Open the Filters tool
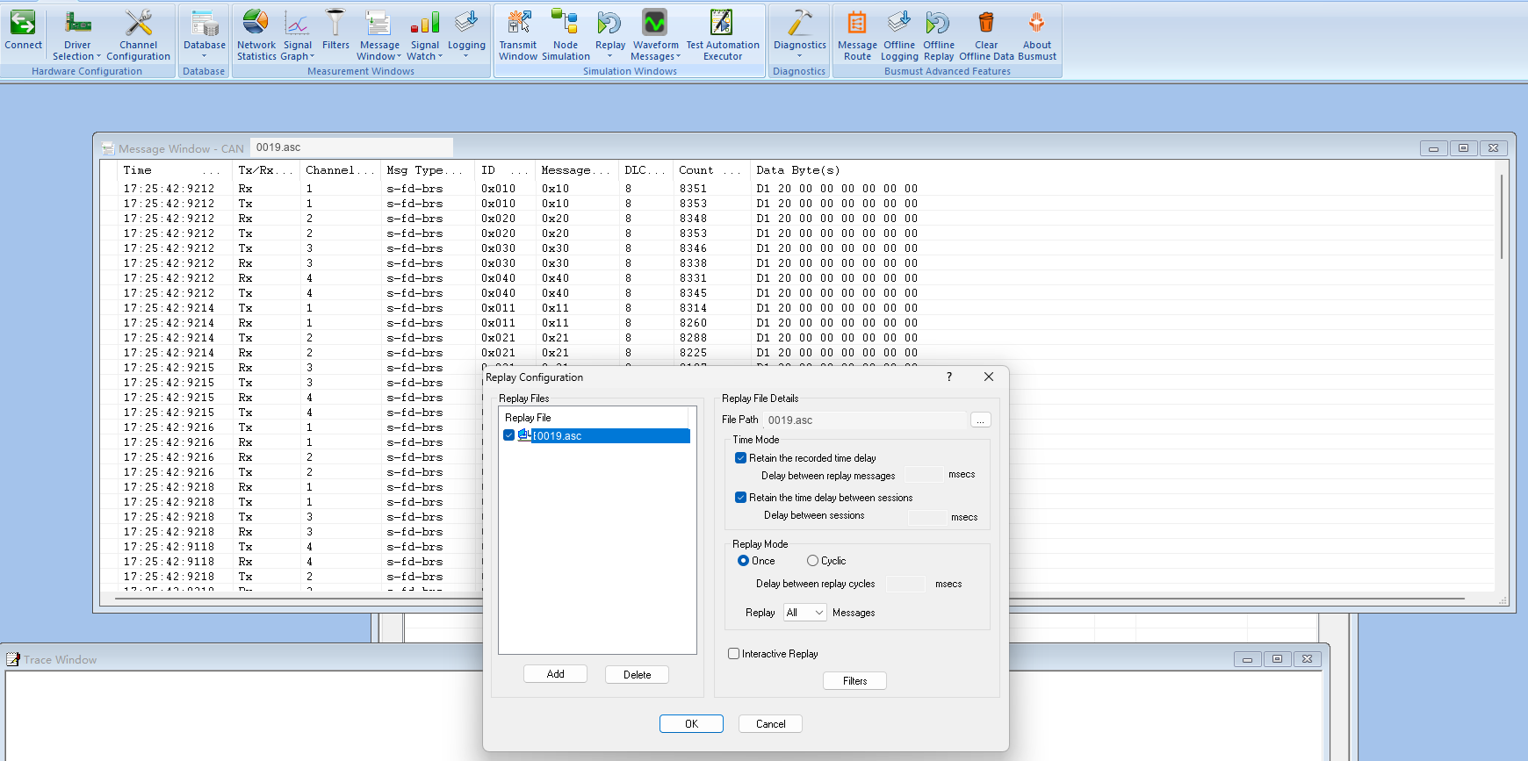The width and height of the screenshot is (1528, 761). click(x=335, y=31)
